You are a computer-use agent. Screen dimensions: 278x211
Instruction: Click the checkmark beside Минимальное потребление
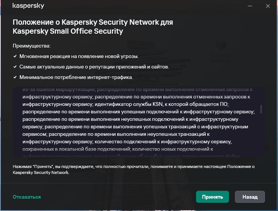point(15,77)
